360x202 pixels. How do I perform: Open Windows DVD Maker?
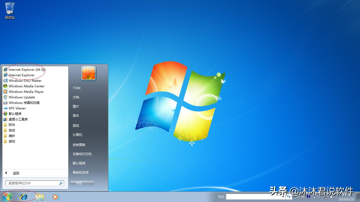pyautogui.click(x=25, y=80)
